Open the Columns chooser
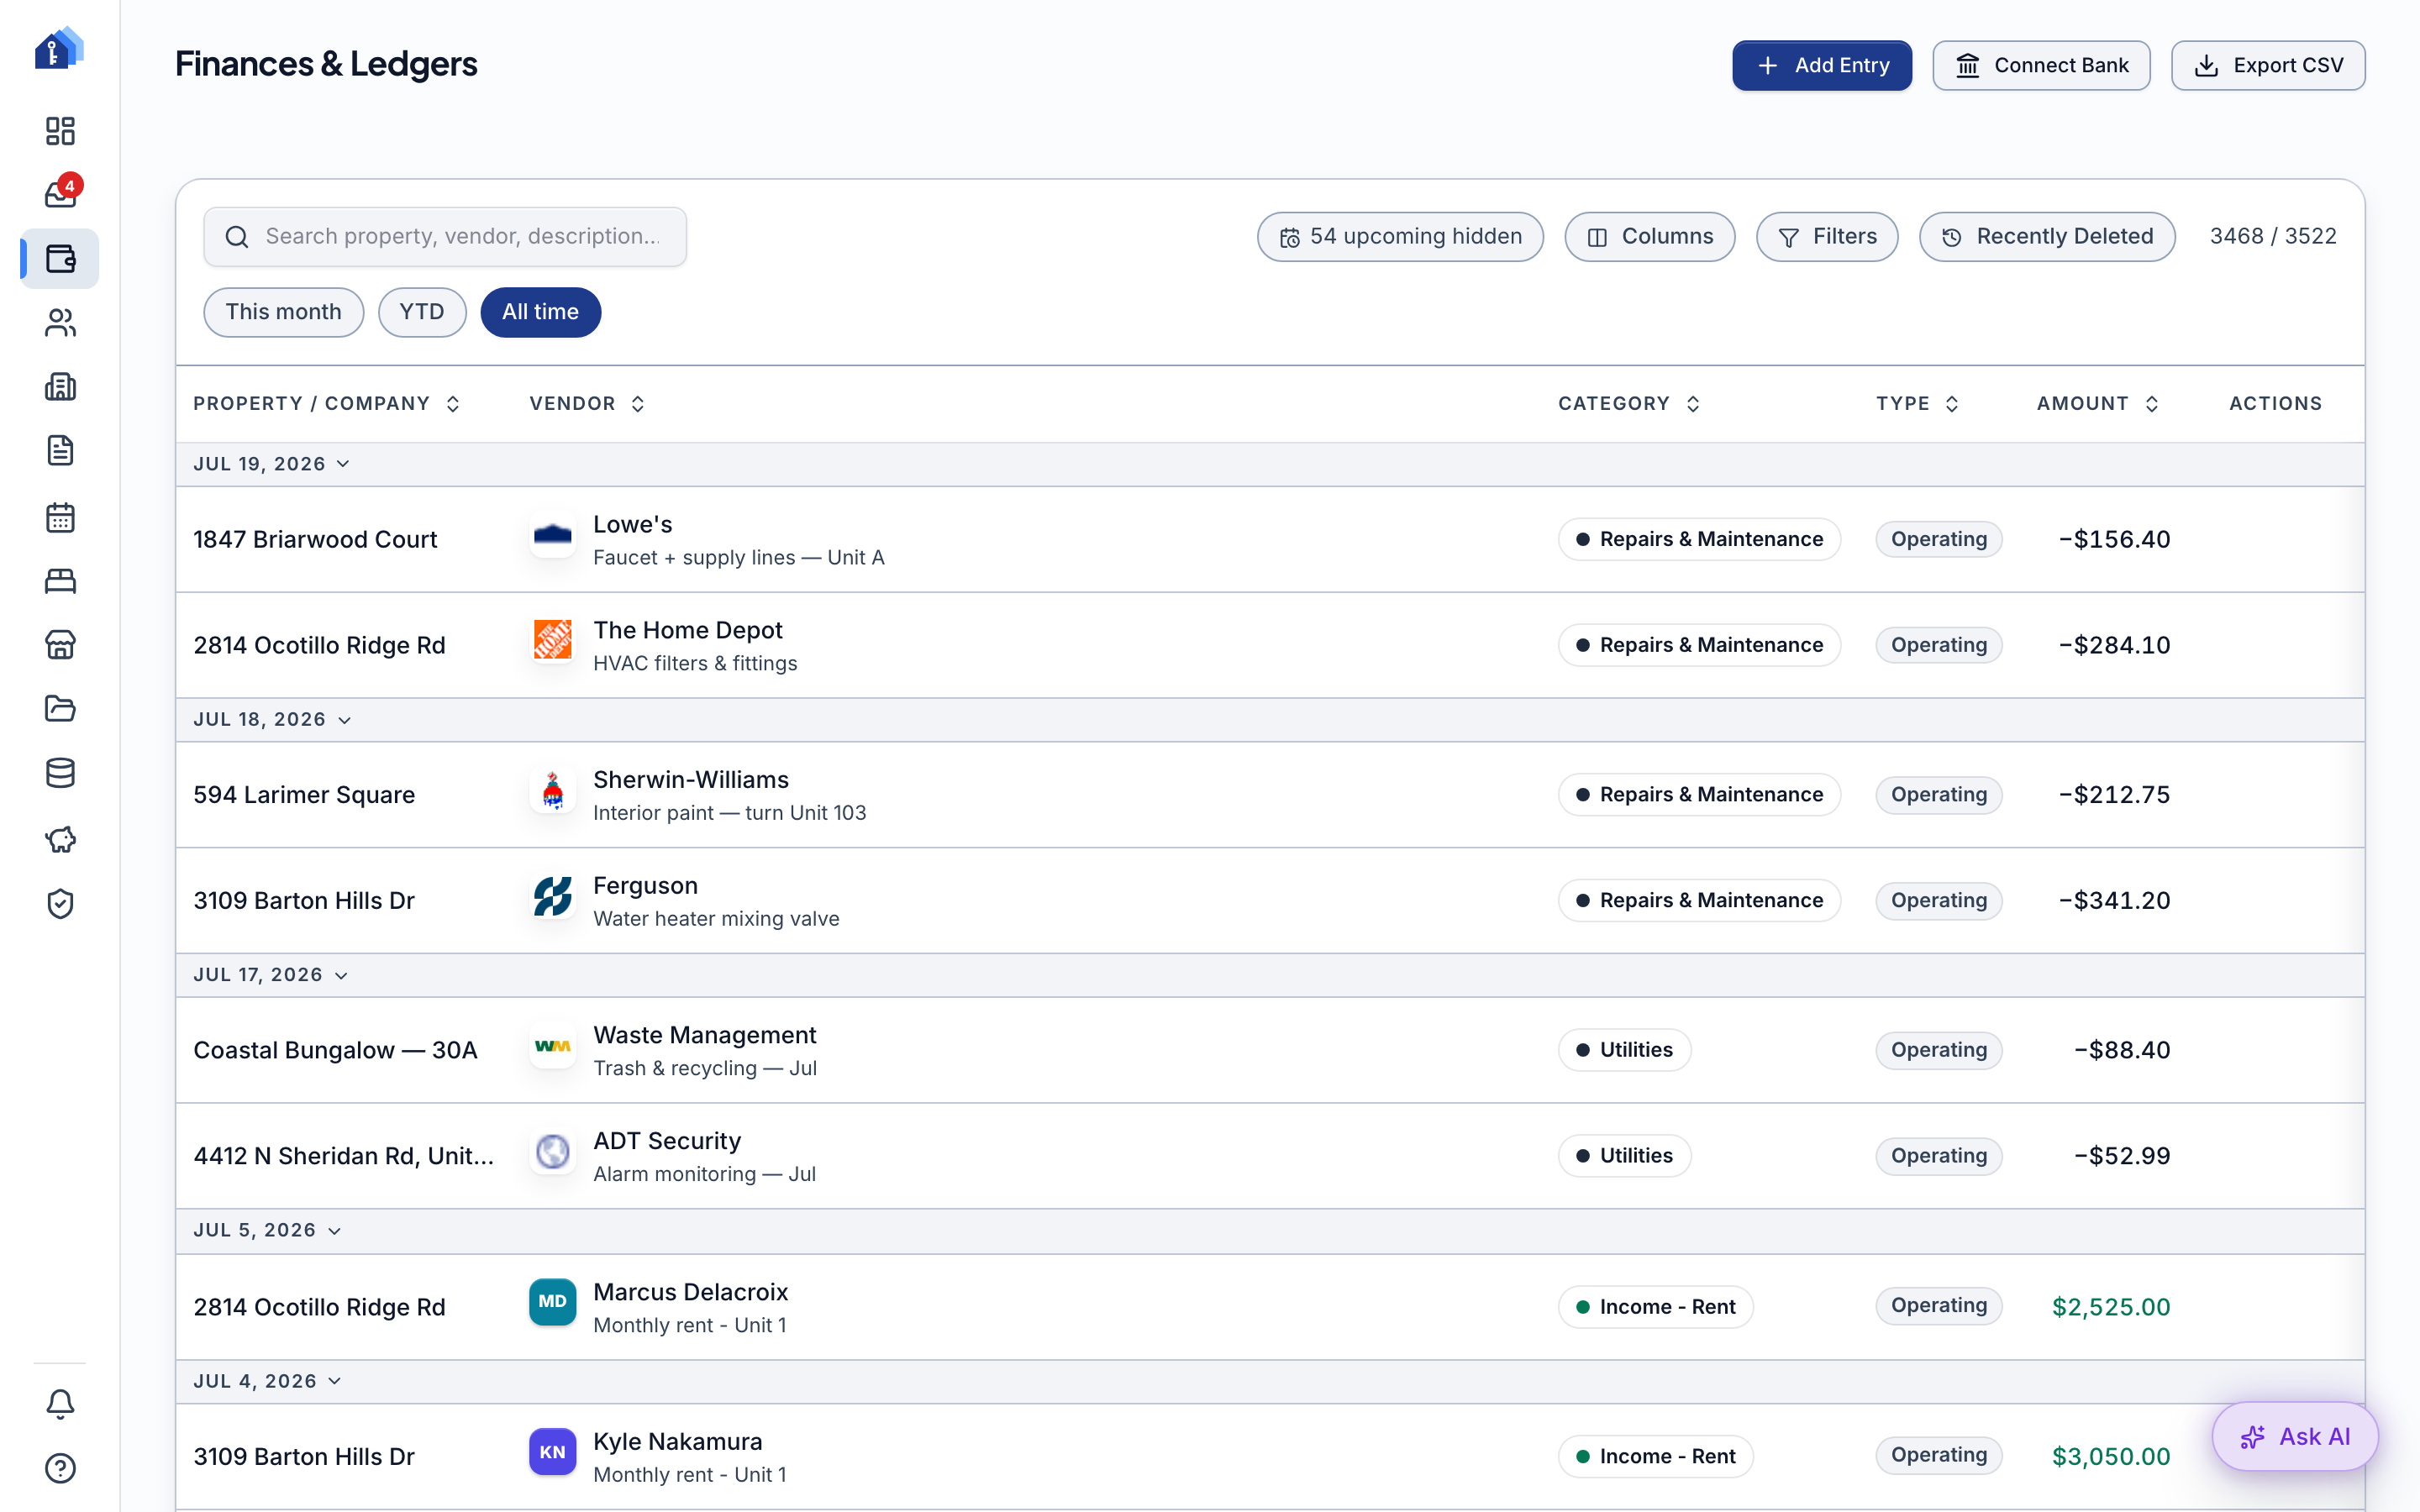The height and width of the screenshot is (1512, 2420). 1650,237
